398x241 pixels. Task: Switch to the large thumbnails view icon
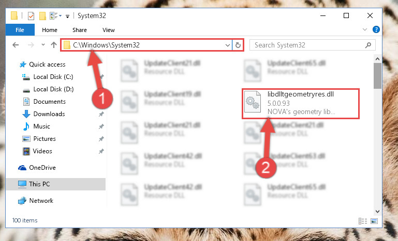pos(374,221)
